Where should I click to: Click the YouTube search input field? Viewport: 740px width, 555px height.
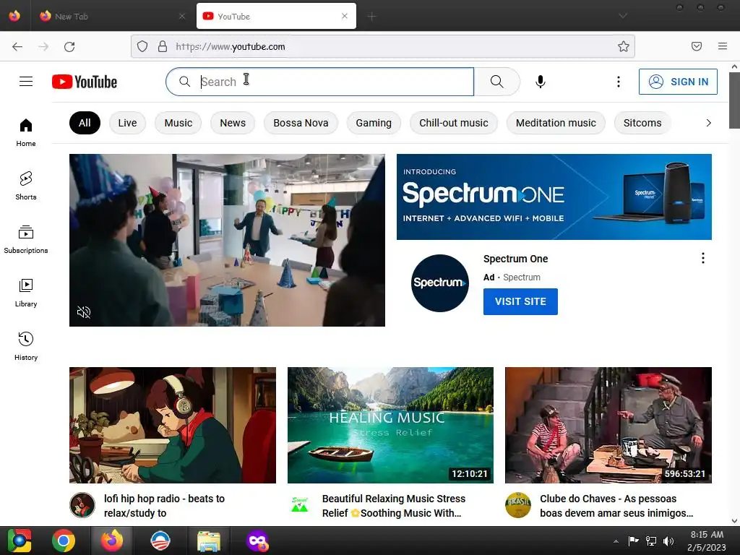[319, 82]
